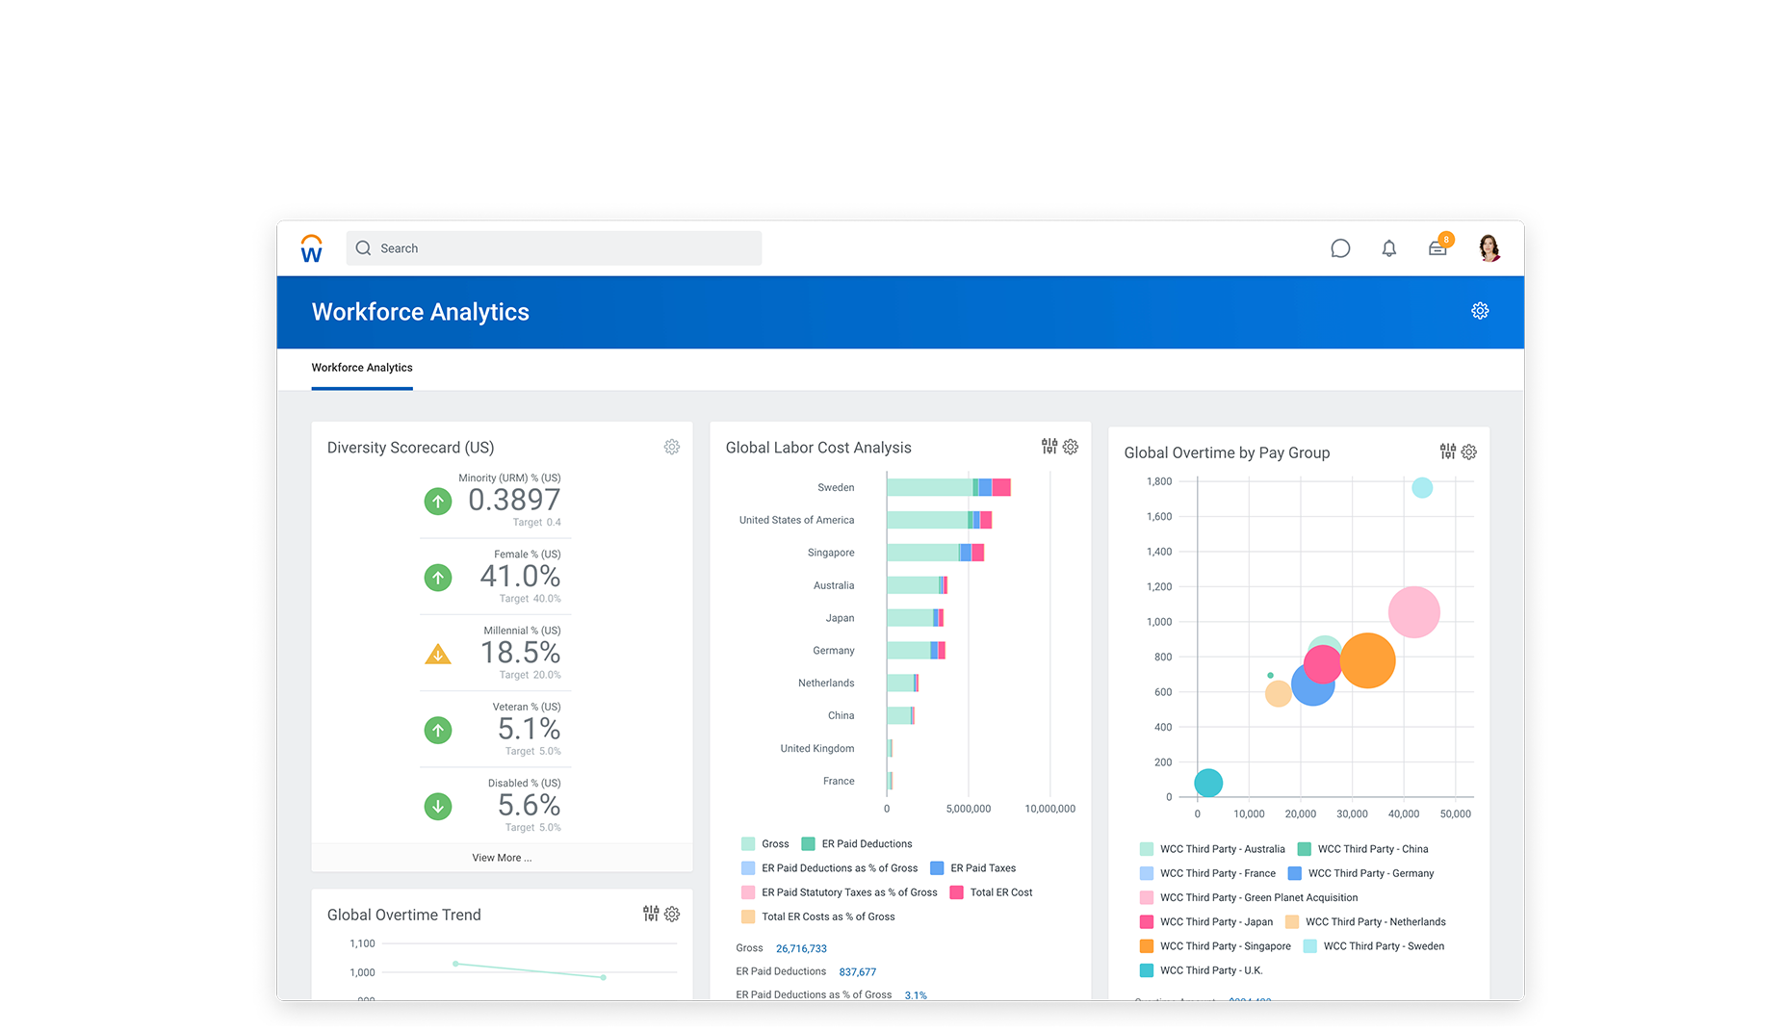Click the View More link

click(501, 857)
